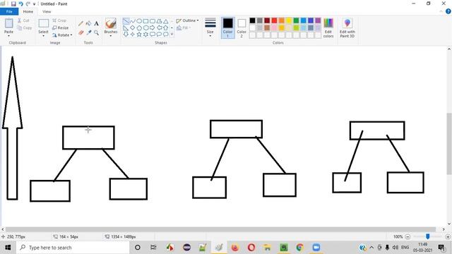Pick the green color swatch
Viewport: 452px width, 254px height.
(296, 20)
